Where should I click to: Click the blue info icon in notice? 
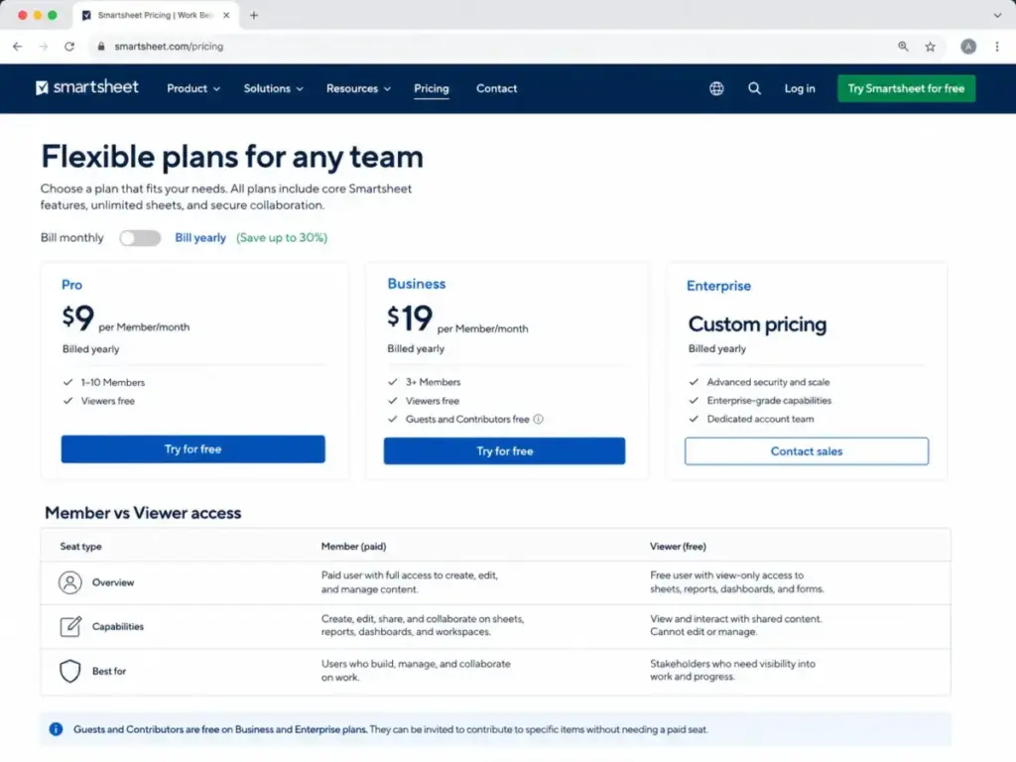pos(57,729)
